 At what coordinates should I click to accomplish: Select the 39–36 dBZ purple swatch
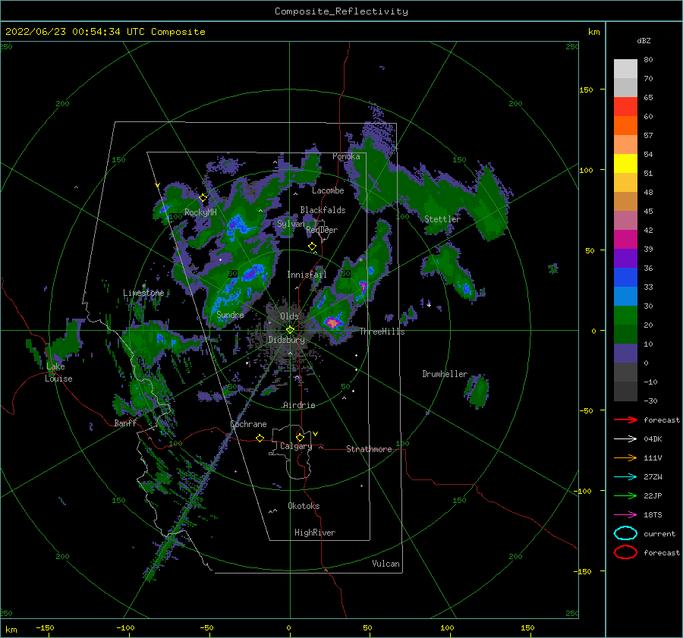click(625, 258)
